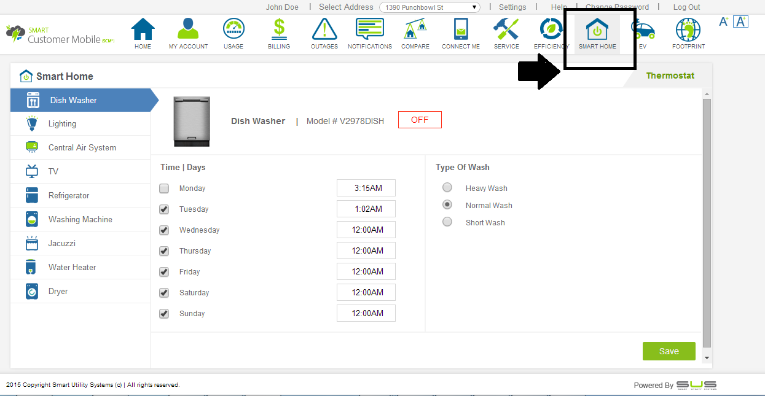The height and width of the screenshot is (396, 765).
Task: Open Connect Me phone icon
Action: [x=461, y=29]
